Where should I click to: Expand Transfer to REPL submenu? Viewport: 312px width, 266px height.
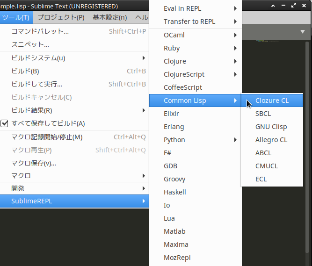click(x=196, y=22)
